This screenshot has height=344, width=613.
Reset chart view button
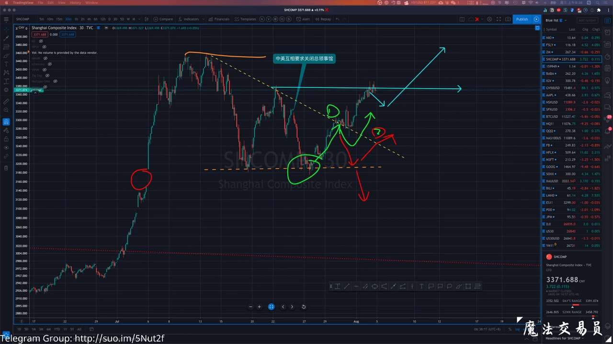(x=304, y=307)
